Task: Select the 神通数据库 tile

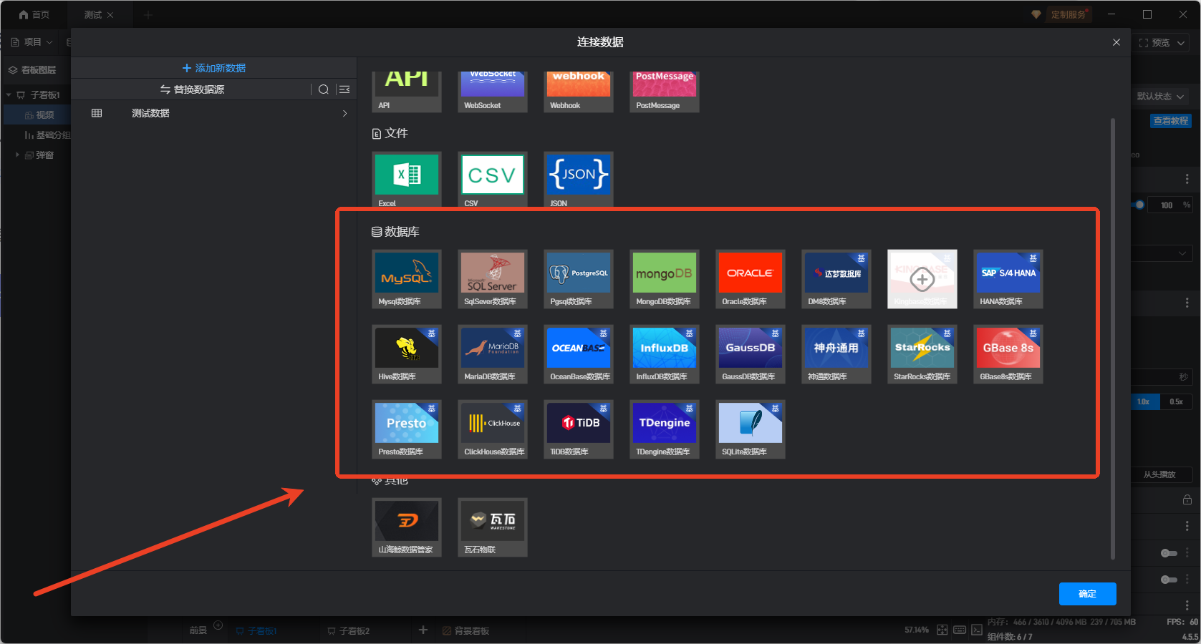Action: pos(836,354)
